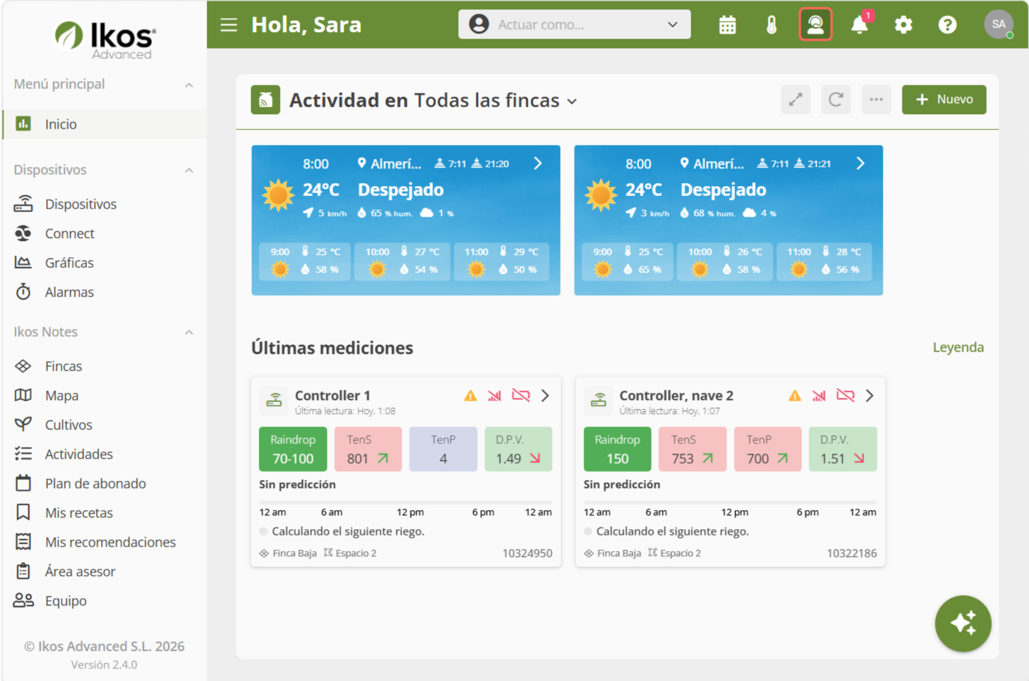Viewport: 1029px width, 681px height.
Task: Click the expand fullscreen arrows button
Action: click(x=795, y=100)
